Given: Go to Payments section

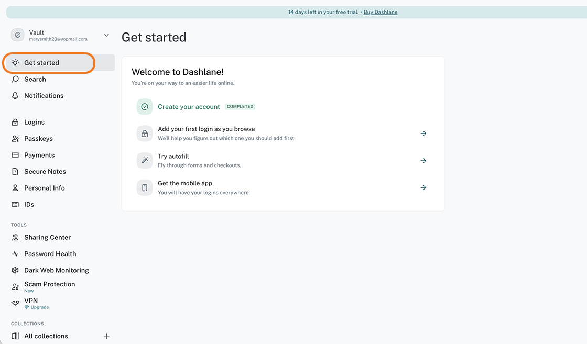Looking at the screenshot, I should [60, 155].
